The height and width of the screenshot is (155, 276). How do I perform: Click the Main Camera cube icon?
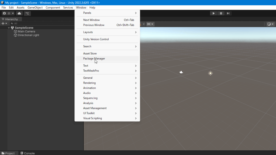(15, 31)
